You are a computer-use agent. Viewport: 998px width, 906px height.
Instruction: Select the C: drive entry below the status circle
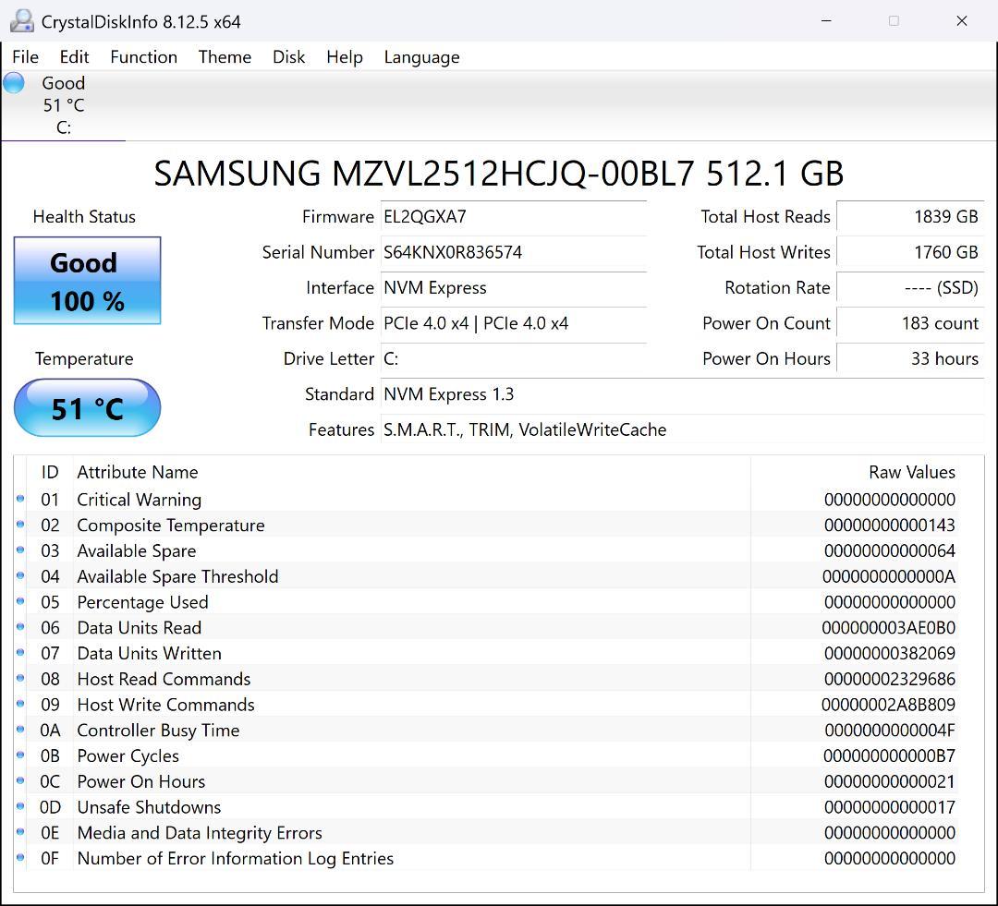pyautogui.click(x=62, y=127)
